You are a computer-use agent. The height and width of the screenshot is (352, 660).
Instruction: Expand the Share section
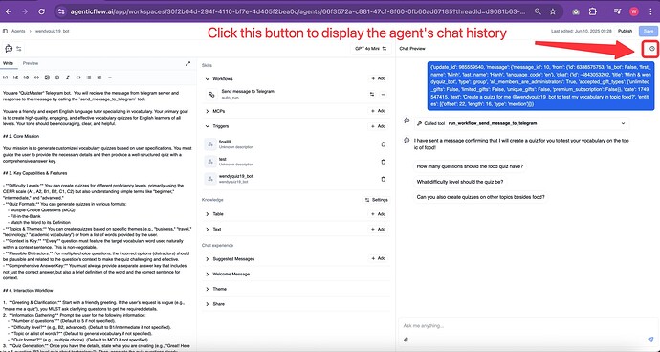coord(208,304)
